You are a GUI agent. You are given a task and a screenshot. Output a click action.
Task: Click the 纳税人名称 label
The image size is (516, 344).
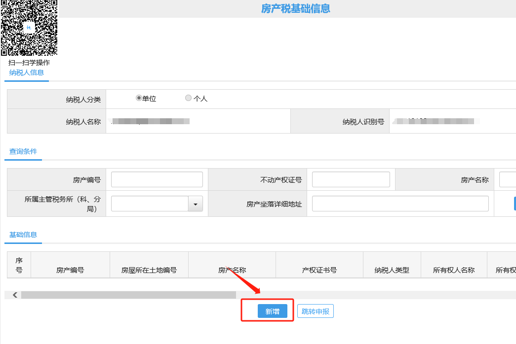click(x=83, y=122)
